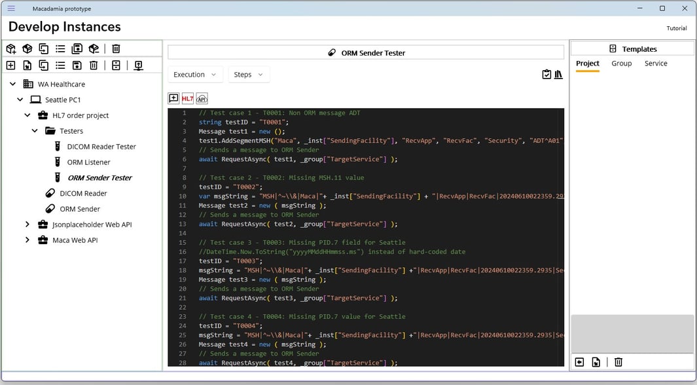
Task: Click the duplicate icon in the second toolbar row
Action: pyautogui.click(x=44, y=65)
